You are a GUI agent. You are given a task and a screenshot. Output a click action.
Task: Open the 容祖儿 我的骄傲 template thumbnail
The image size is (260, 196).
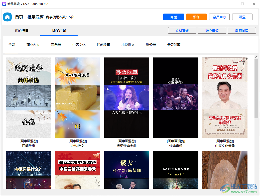click(176, 98)
